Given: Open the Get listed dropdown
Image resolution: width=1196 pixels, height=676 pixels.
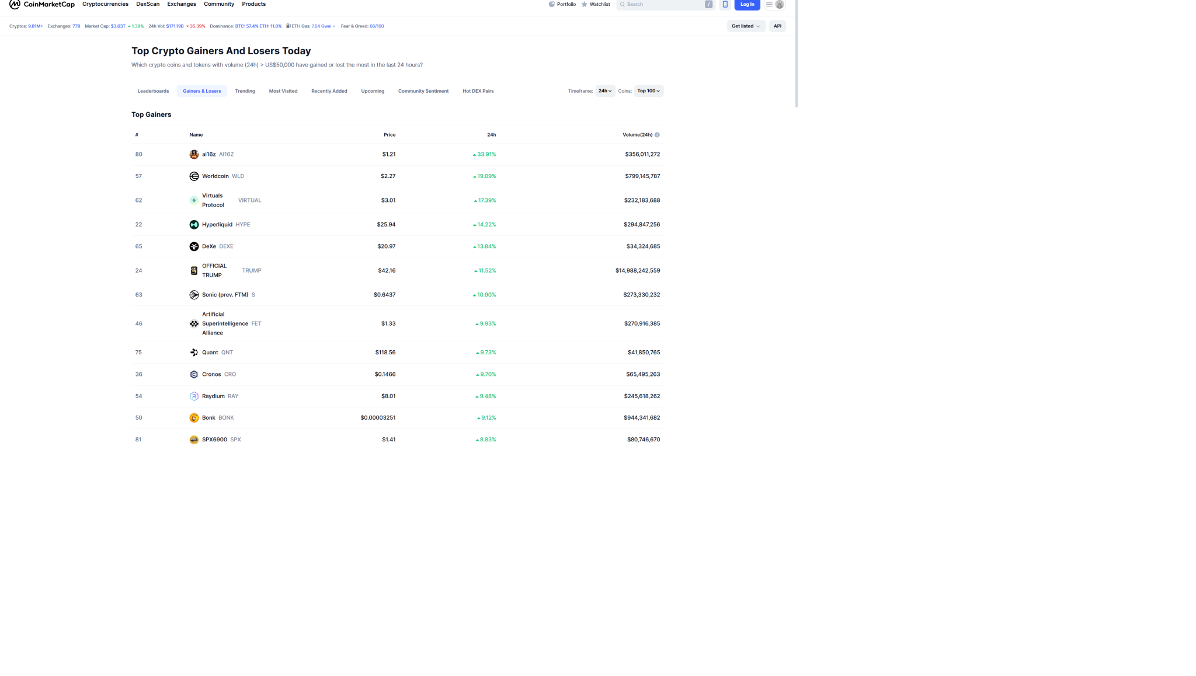Looking at the screenshot, I should click(746, 26).
